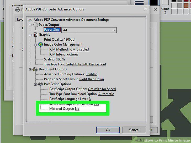Click TrueType Font Download Automatic value
This screenshot has height=143, width=191.
106,94
